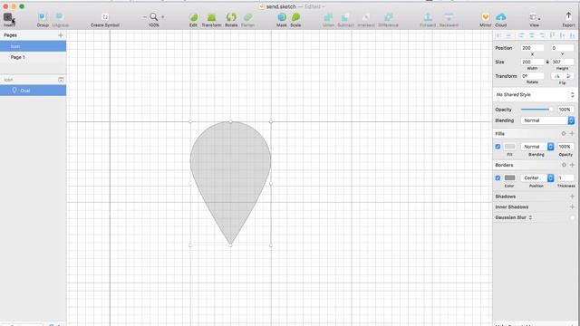This screenshot has width=580, height=326.
Task: Click the zoom magnifier icon
Action: click(154, 17)
